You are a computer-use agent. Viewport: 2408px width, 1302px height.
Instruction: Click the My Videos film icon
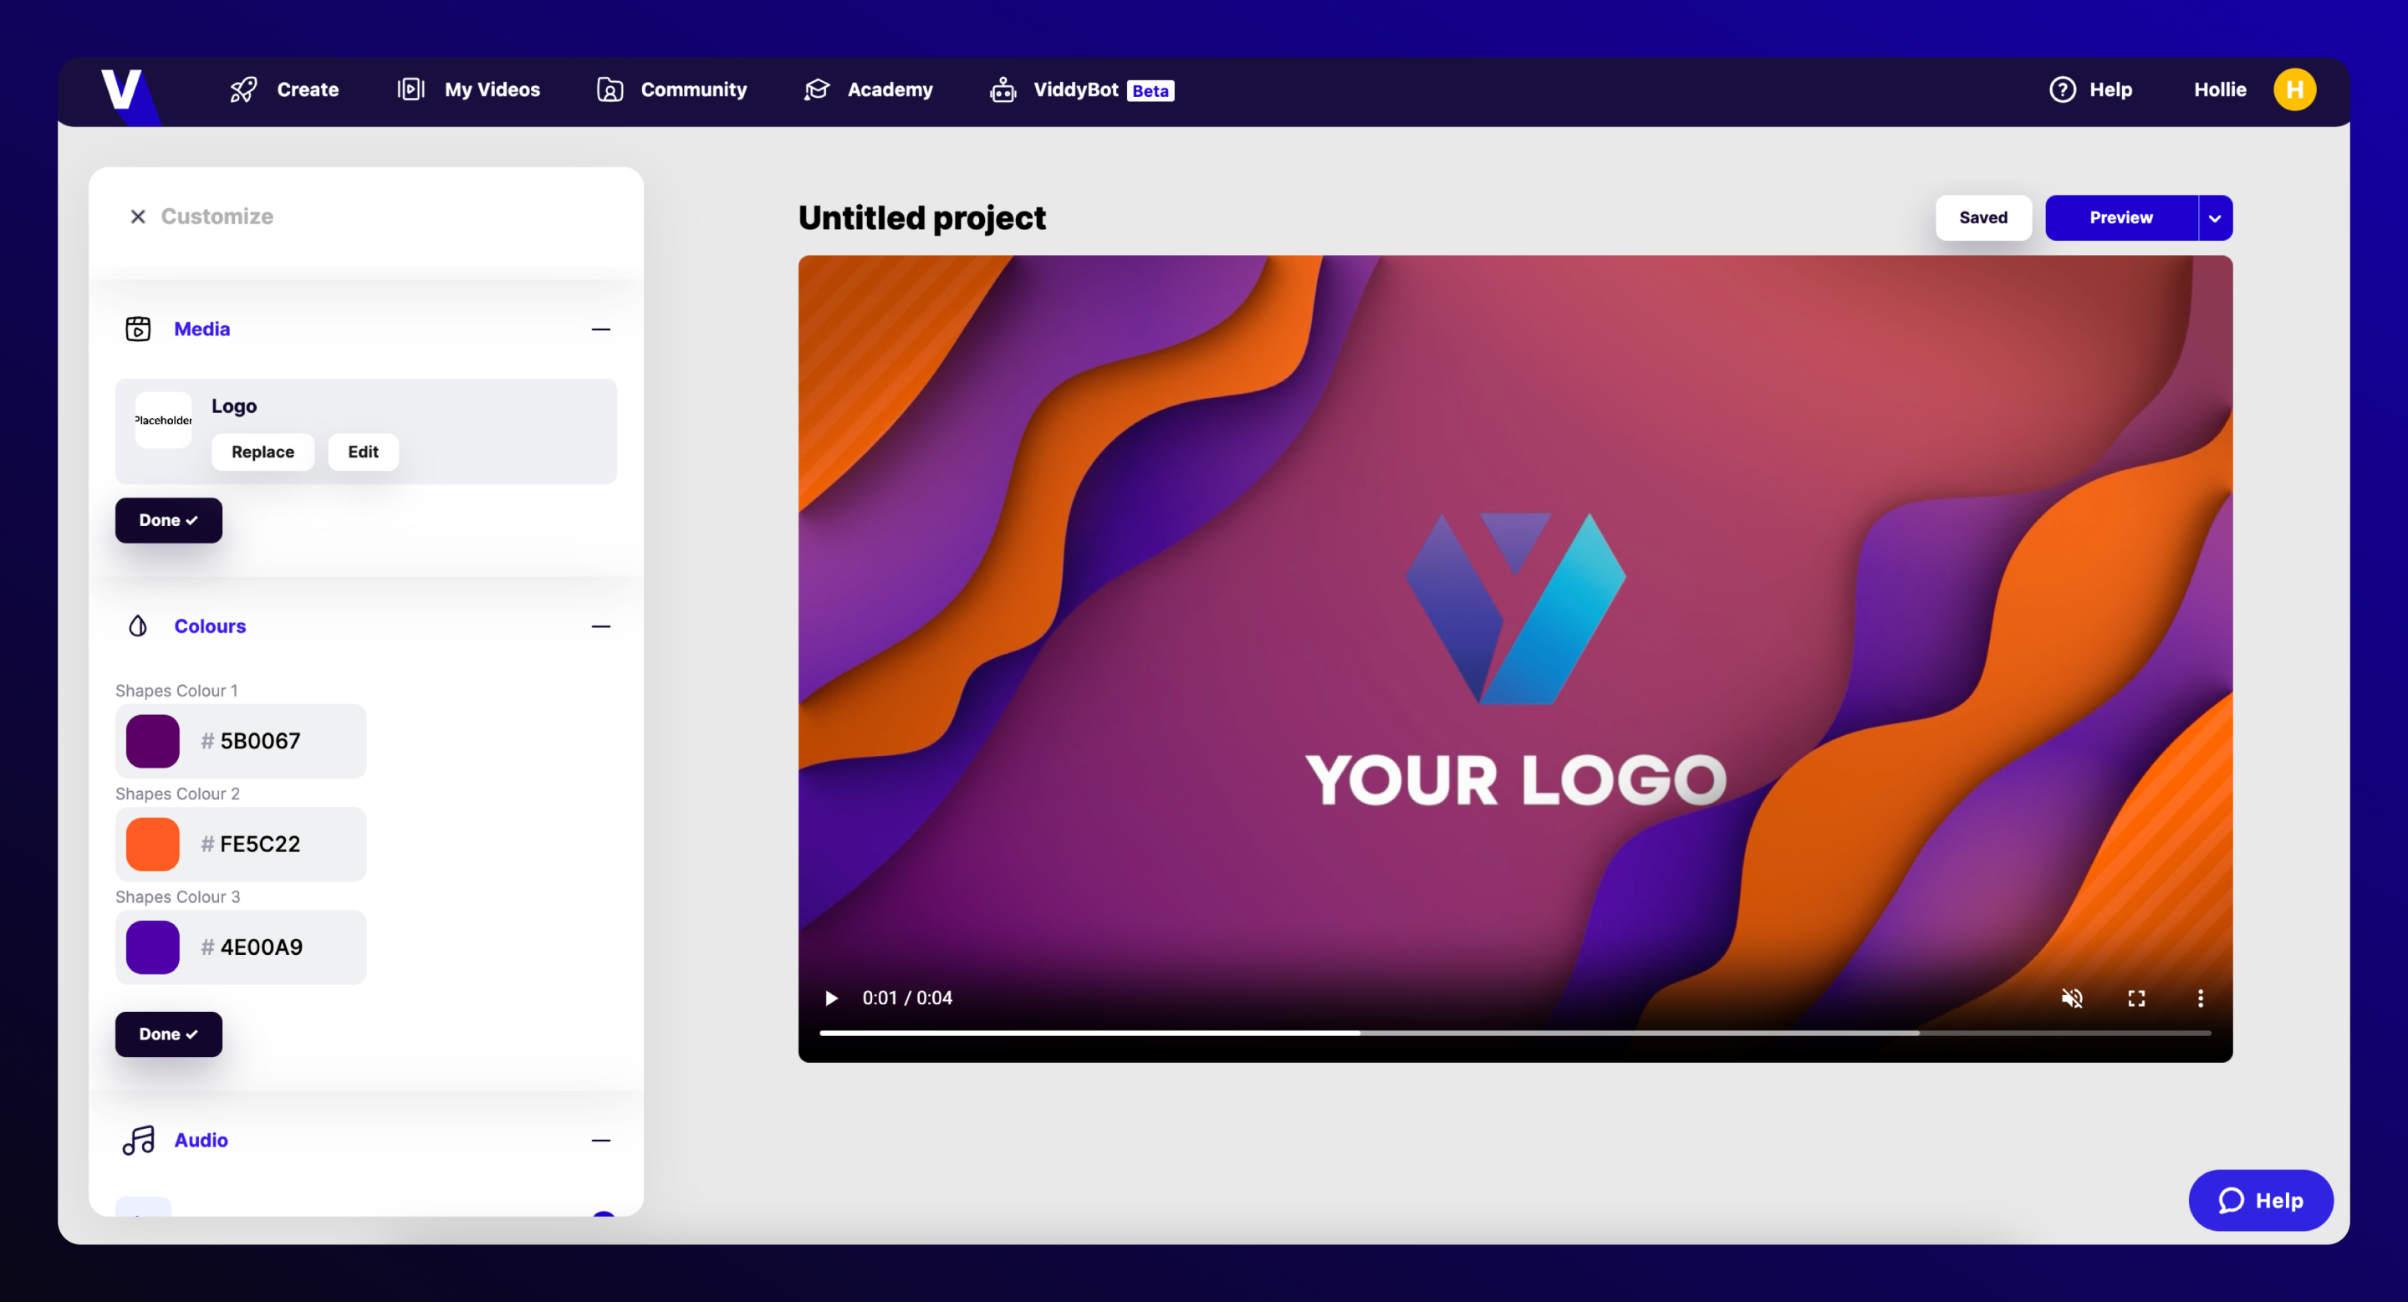[411, 89]
